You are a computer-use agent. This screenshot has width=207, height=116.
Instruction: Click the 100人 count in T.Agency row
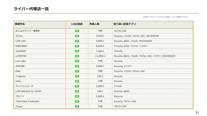coord(100,76)
